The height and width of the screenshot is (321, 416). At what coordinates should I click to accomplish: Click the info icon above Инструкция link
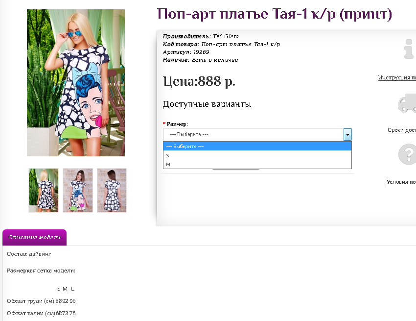pos(409,49)
